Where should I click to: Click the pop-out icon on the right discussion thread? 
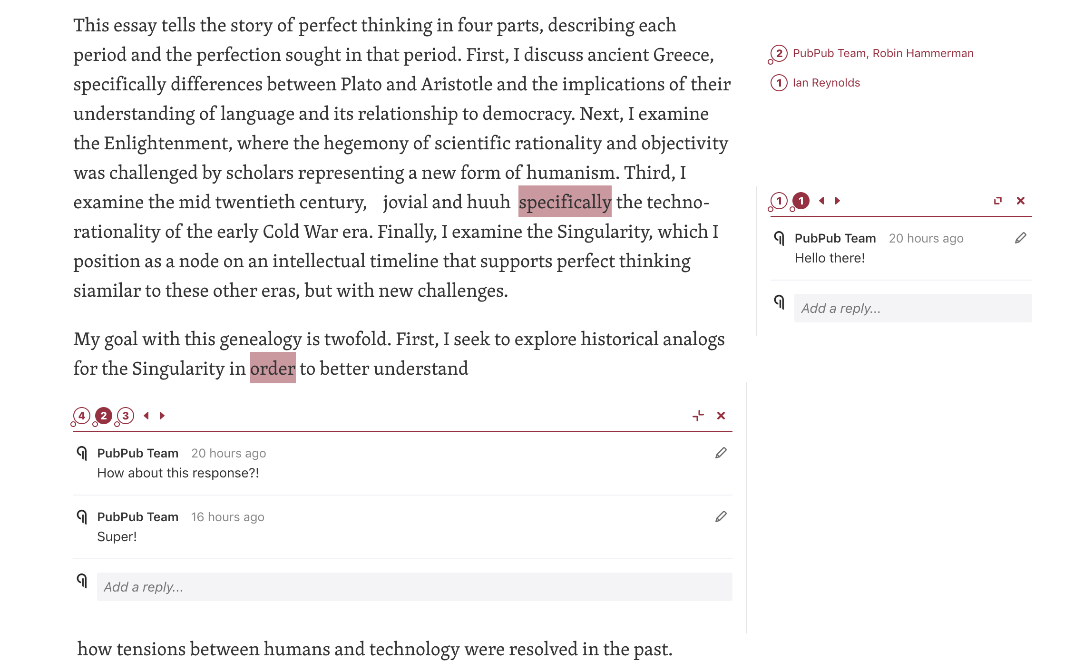point(997,201)
